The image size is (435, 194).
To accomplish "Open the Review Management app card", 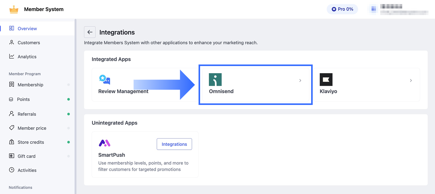I will (145, 85).
